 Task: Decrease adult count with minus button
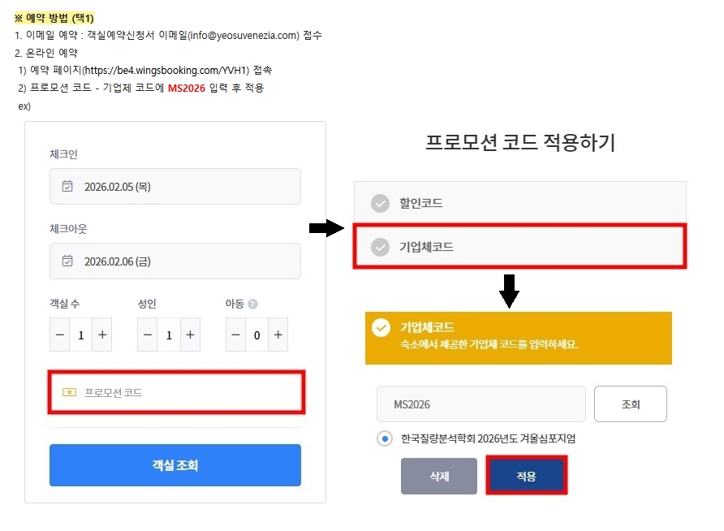147,335
